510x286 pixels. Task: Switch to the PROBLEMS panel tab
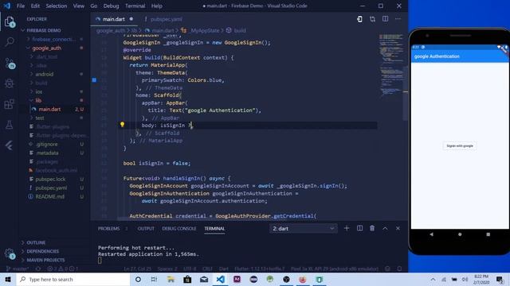pyautogui.click(x=108, y=229)
